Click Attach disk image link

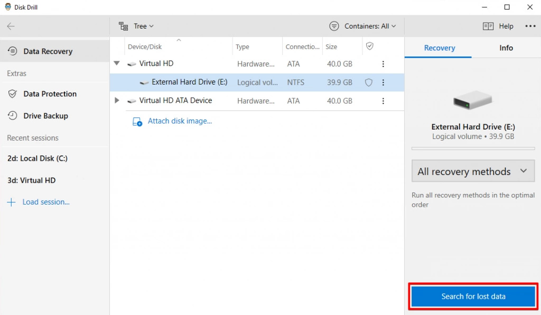point(180,121)
